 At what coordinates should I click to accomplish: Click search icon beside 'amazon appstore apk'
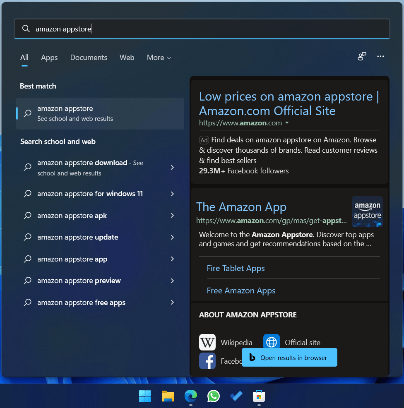(28, 216)
